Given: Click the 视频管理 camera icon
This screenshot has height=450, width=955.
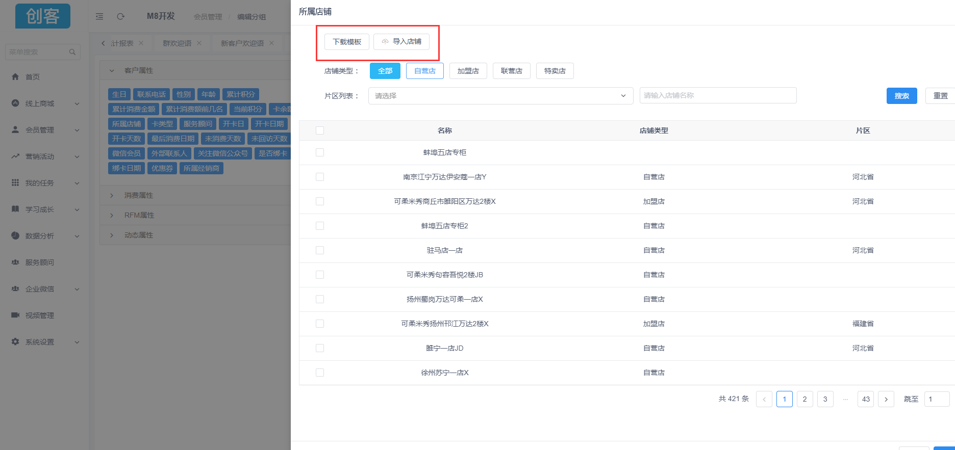Looking at the screenshot, I should (15, 315).
